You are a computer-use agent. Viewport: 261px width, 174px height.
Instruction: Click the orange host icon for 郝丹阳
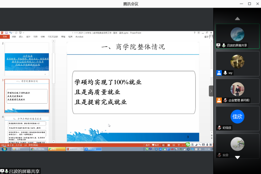[x=219, y=100]
